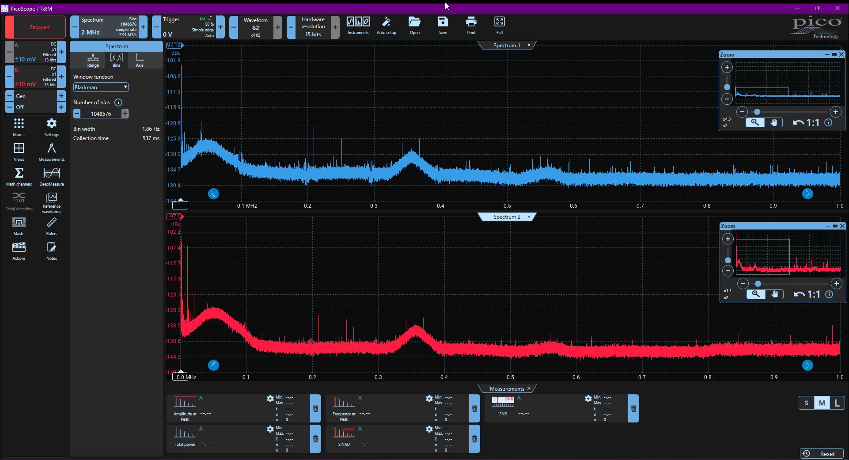Viewport: 849px width, 460px height.
Task: Delete the Amplitude at Peak measurement
Action: point(315,408)
